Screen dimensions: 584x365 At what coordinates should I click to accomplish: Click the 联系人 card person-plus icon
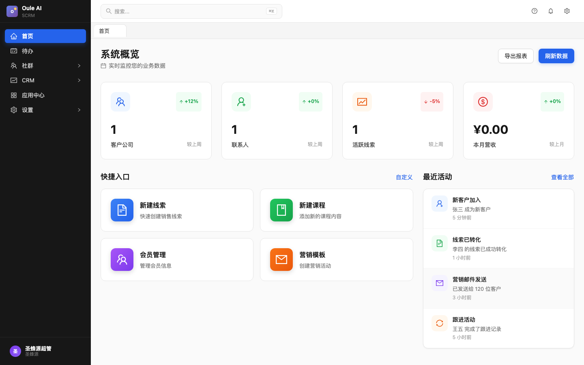[241, 102]
